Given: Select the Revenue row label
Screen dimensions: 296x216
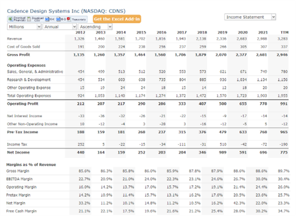Looking at the screenshot, I should 14,39.
